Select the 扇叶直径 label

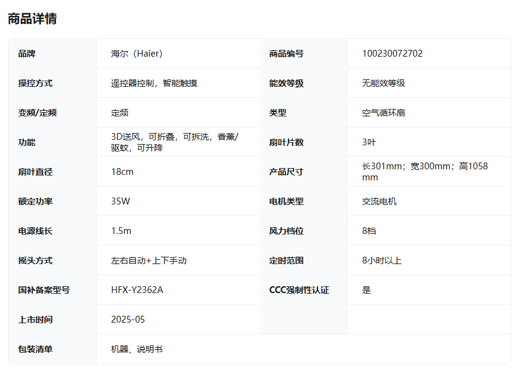pos(35,172)
